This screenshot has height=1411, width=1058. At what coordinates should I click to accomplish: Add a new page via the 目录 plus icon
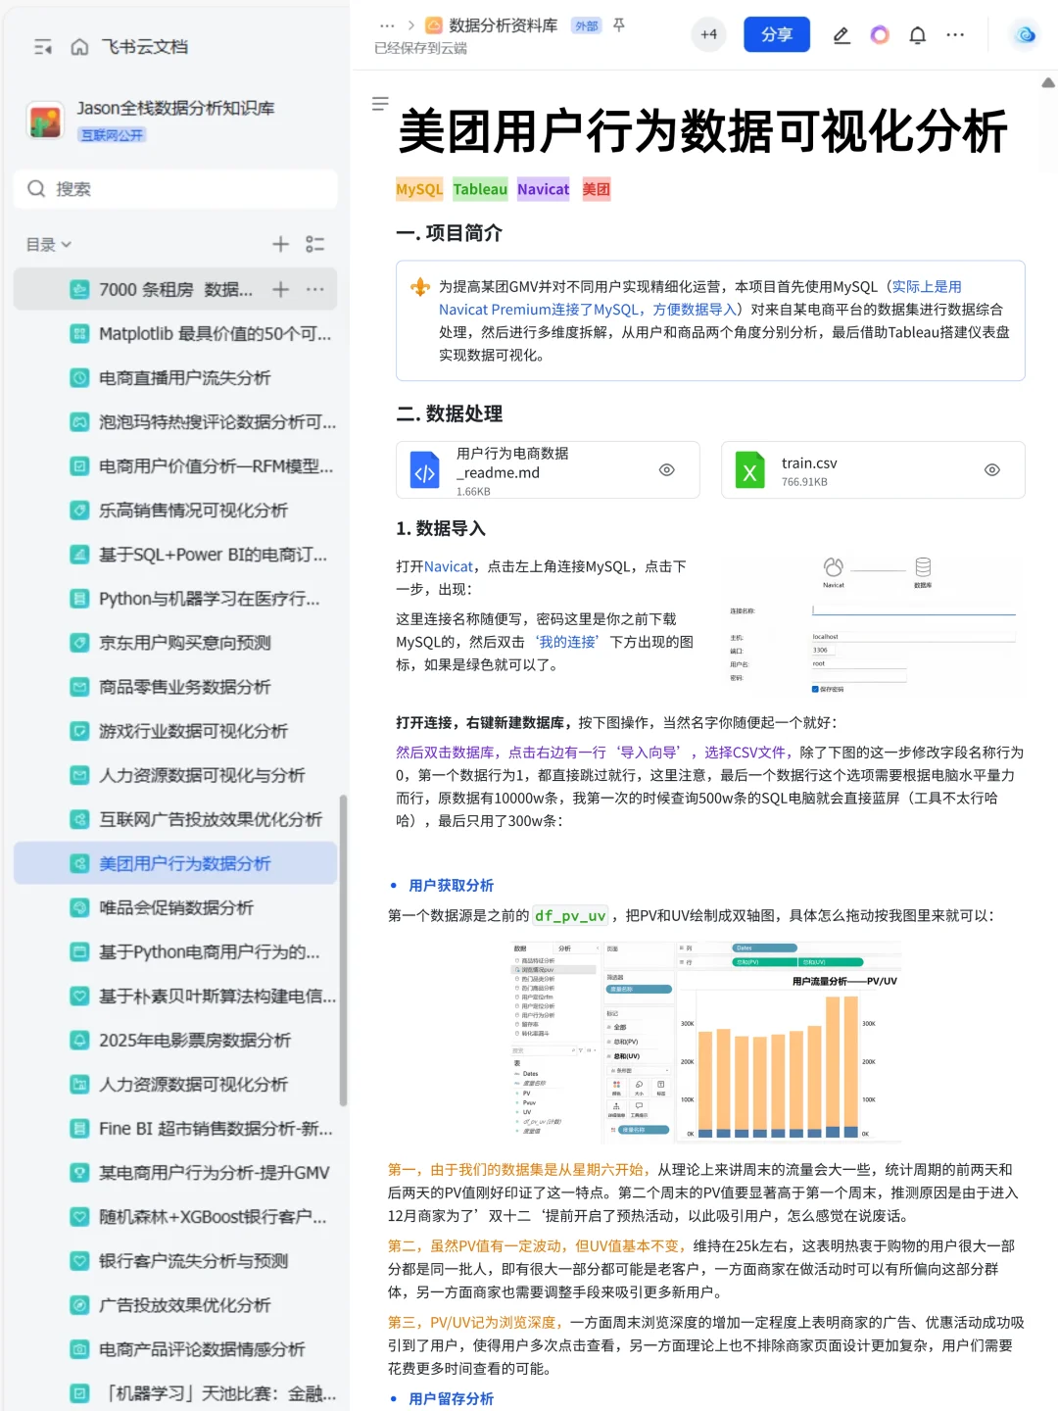click(280, 244)
